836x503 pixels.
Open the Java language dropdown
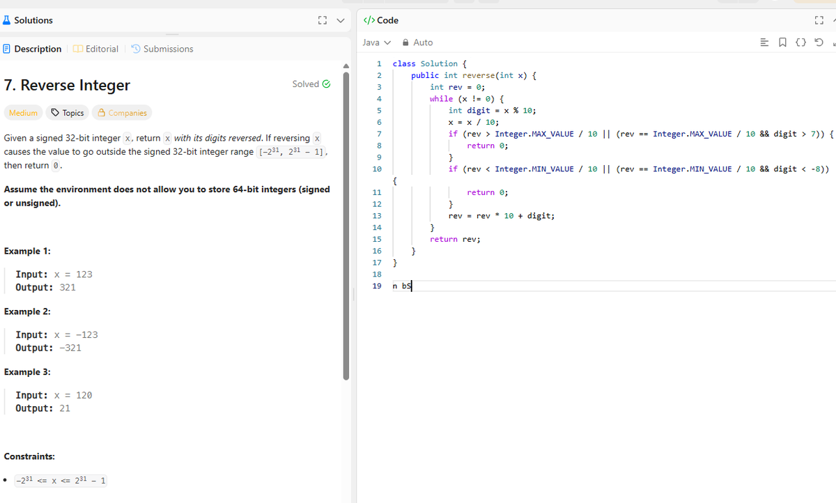click(377, 42)
